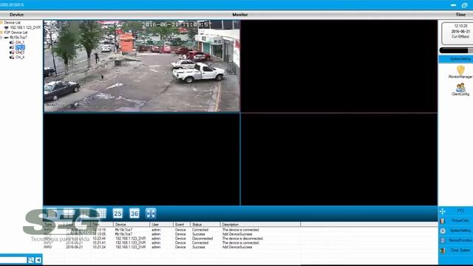
Task: Select the 192.168.1.123_DVR device
Action: click(25, 27)
